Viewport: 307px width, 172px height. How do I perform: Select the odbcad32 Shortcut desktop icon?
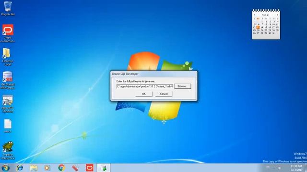point(8,104)
